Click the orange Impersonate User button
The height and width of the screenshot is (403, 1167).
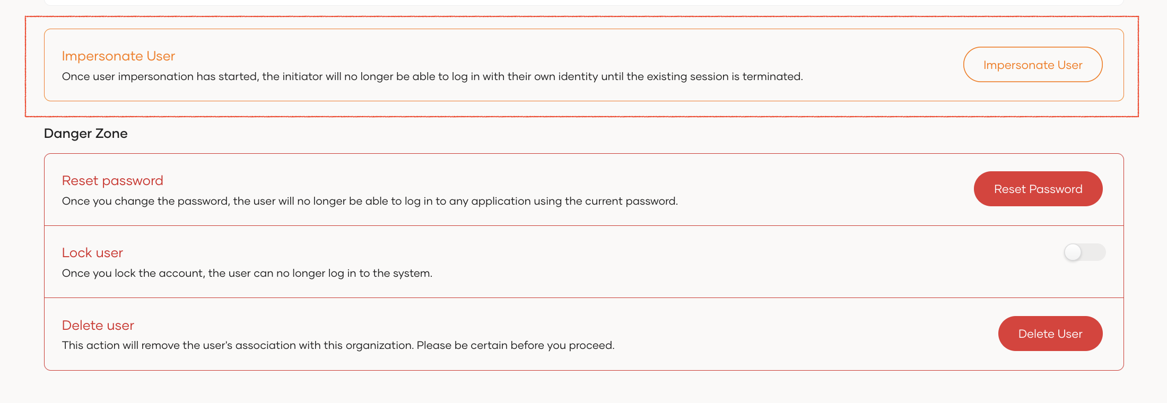pos(1033,65)
